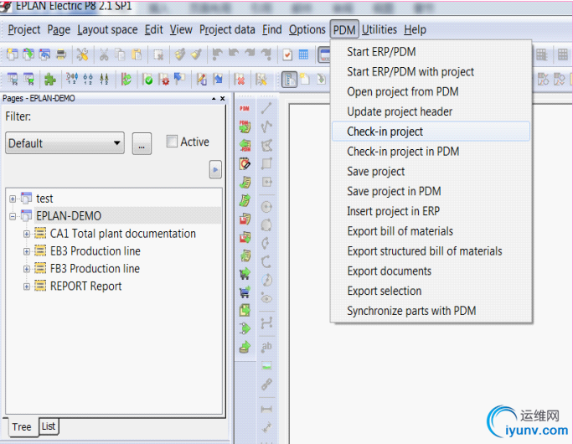Screen dimensions: 573x444
Task: Click the New project toolbar icon
Action: point(13,54)
